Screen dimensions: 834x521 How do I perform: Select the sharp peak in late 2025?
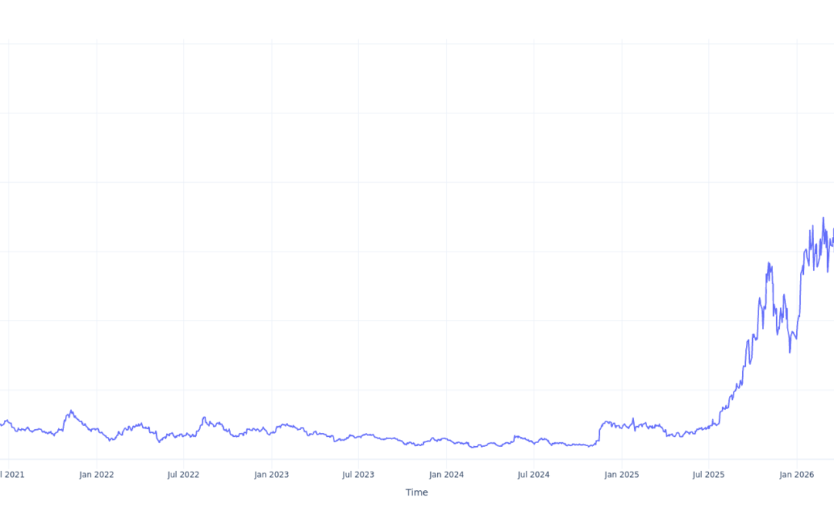(x=769, y=263)
